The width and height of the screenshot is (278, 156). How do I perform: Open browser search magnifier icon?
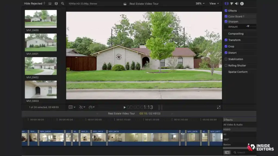click(x=63, y=4)
